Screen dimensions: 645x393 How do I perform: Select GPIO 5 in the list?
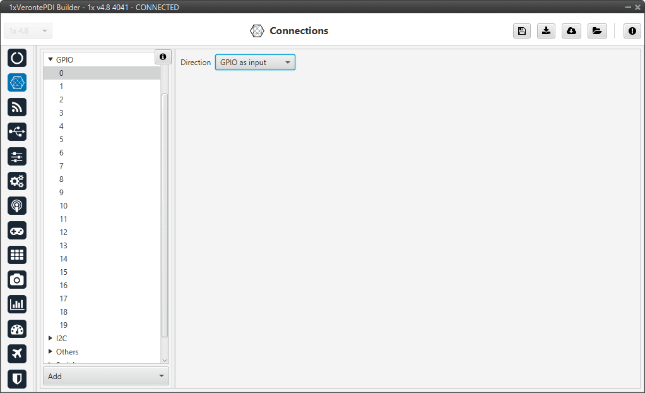[61, 140]
